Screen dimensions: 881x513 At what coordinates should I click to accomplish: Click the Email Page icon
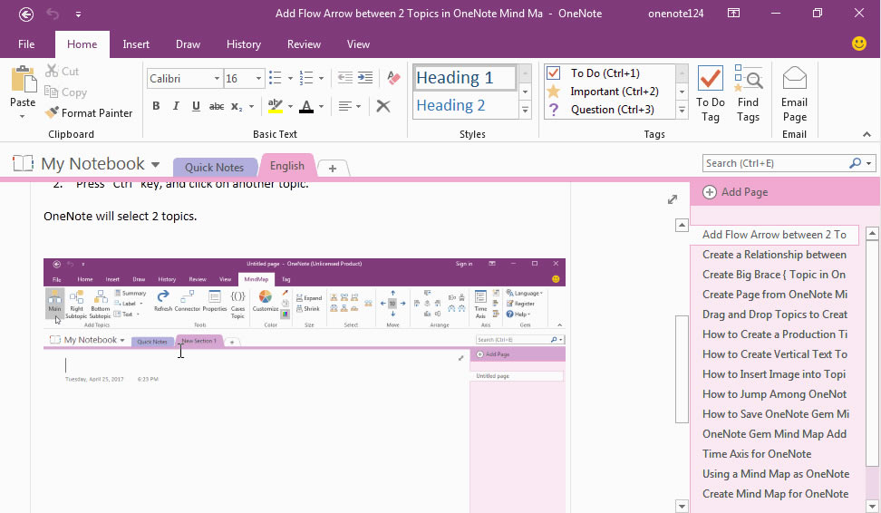[x=794, y=95]
